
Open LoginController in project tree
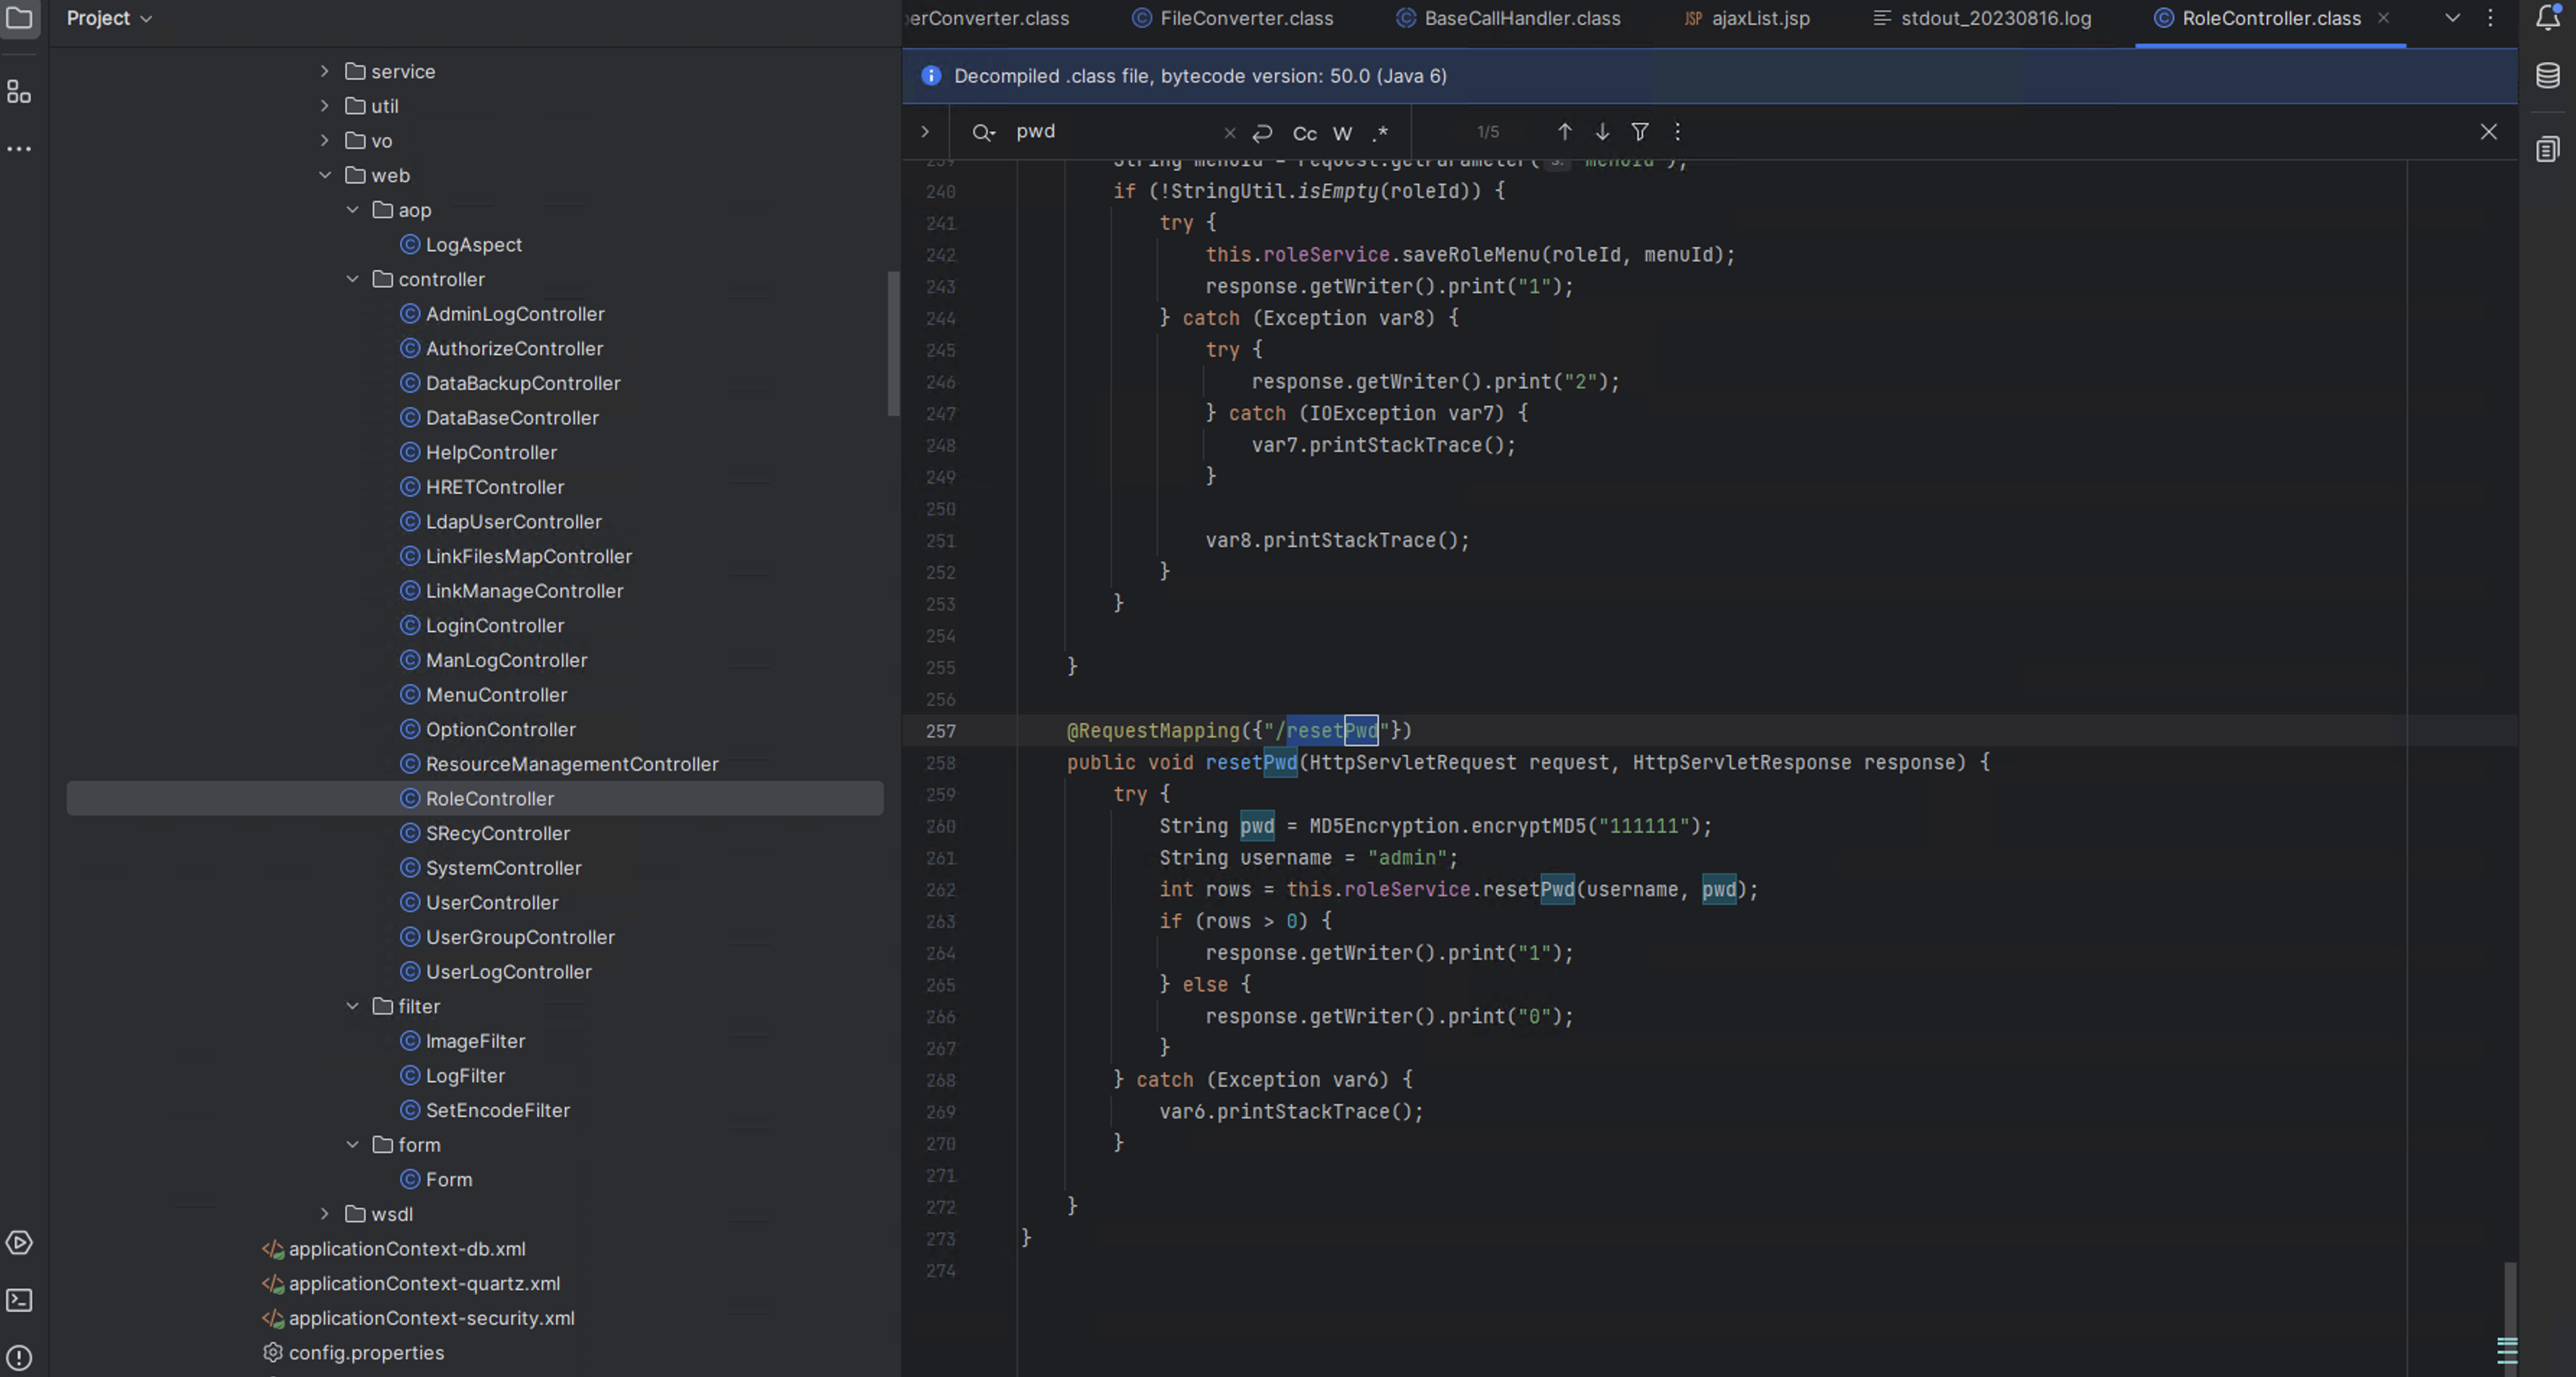coord(495,626)
